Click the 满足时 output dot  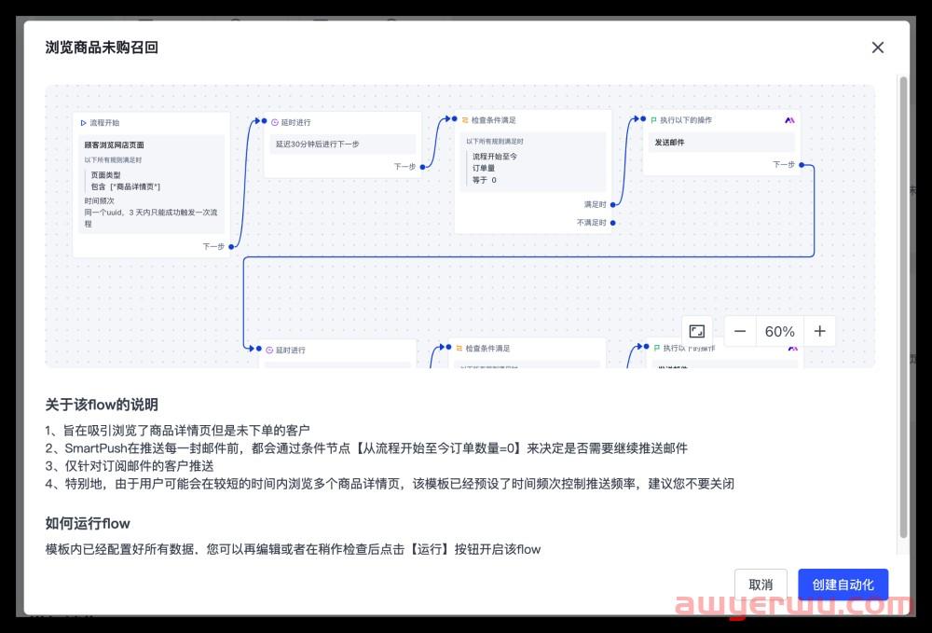[613, 205]
